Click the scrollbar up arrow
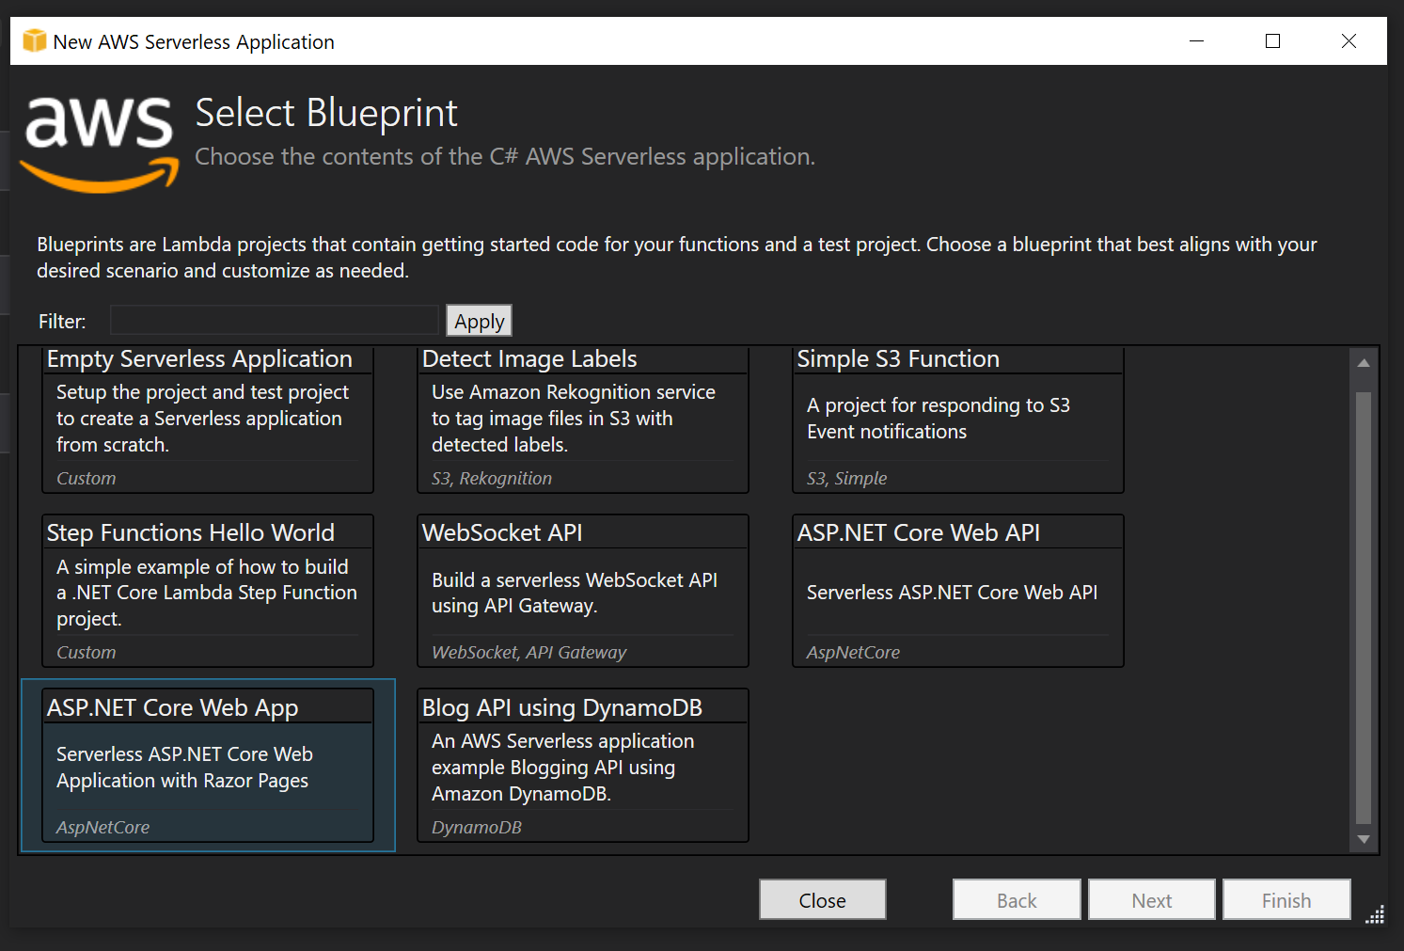1404x951 pixels. point(1364,362)
